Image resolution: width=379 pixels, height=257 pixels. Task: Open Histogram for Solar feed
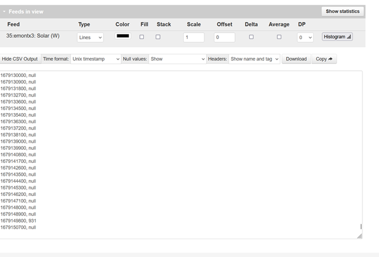pyautogui.click(x=337, y=37)
